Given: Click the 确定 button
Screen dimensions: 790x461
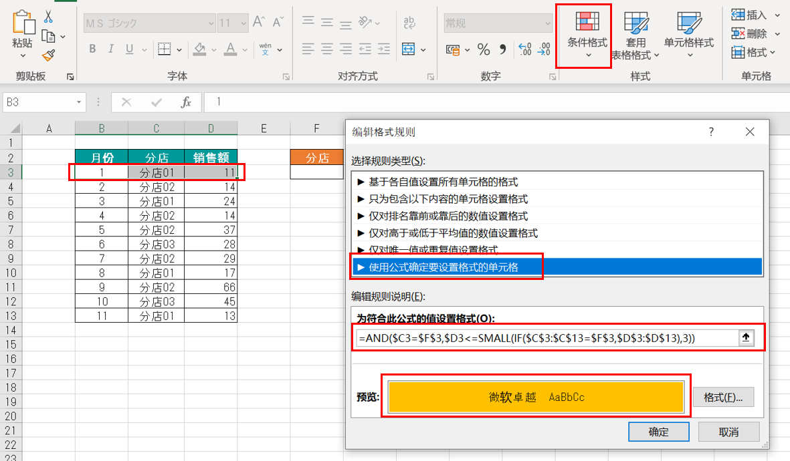Looking at the screenshot, I should click(x=658, y=432).
